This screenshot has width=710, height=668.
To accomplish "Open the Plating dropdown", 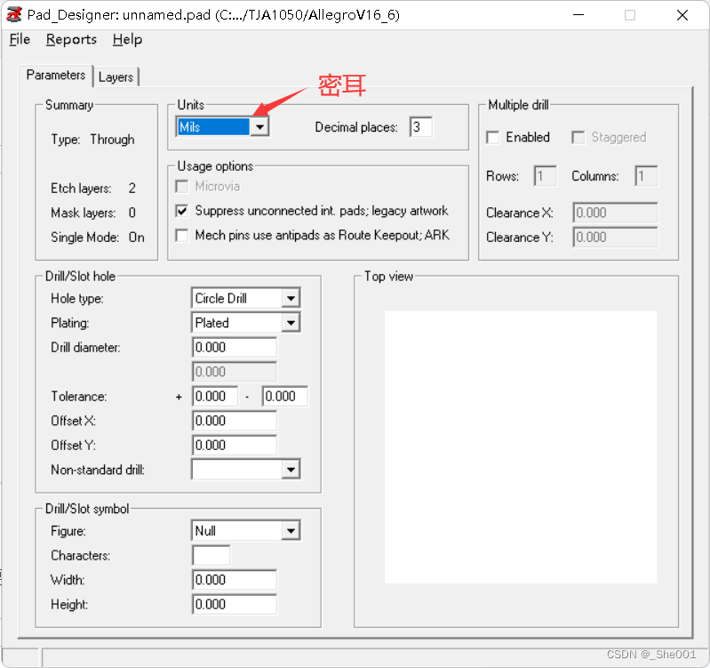I will [291, 323].
